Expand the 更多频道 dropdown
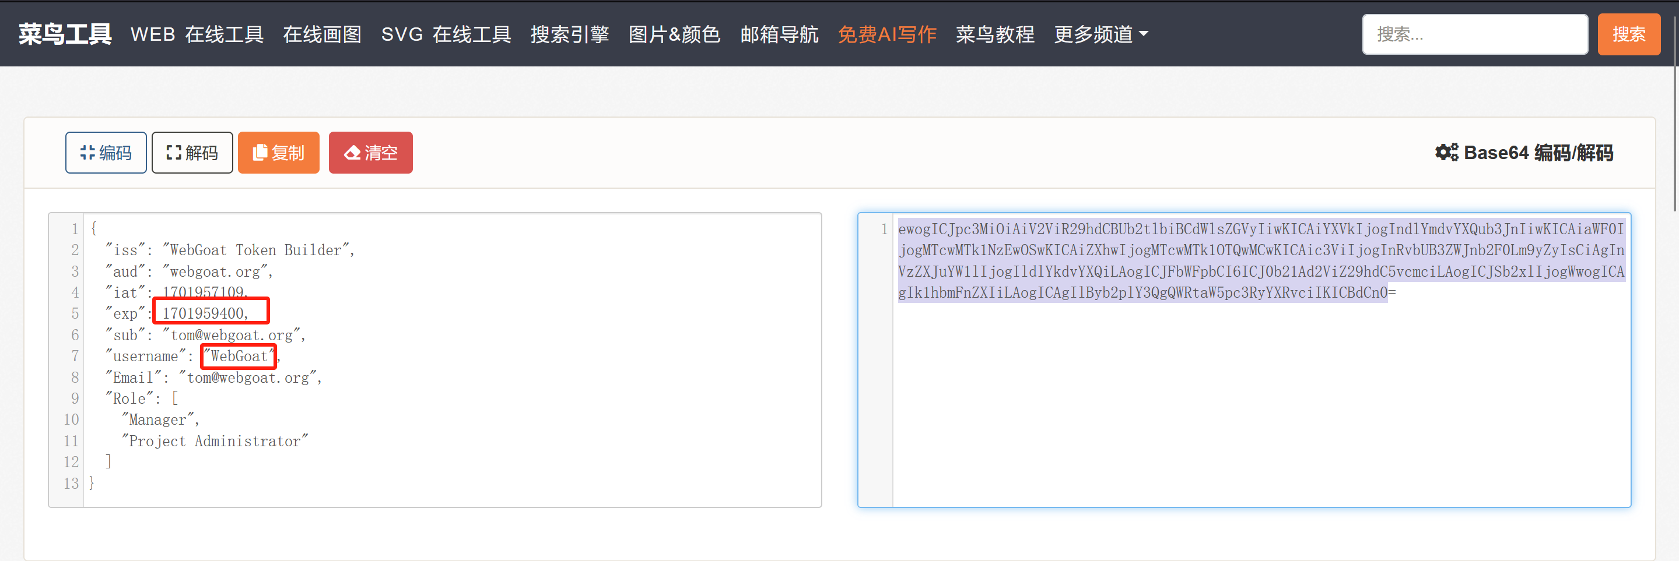The width and height of the screenshot is (1679, 561). (x=1101, y=34)
